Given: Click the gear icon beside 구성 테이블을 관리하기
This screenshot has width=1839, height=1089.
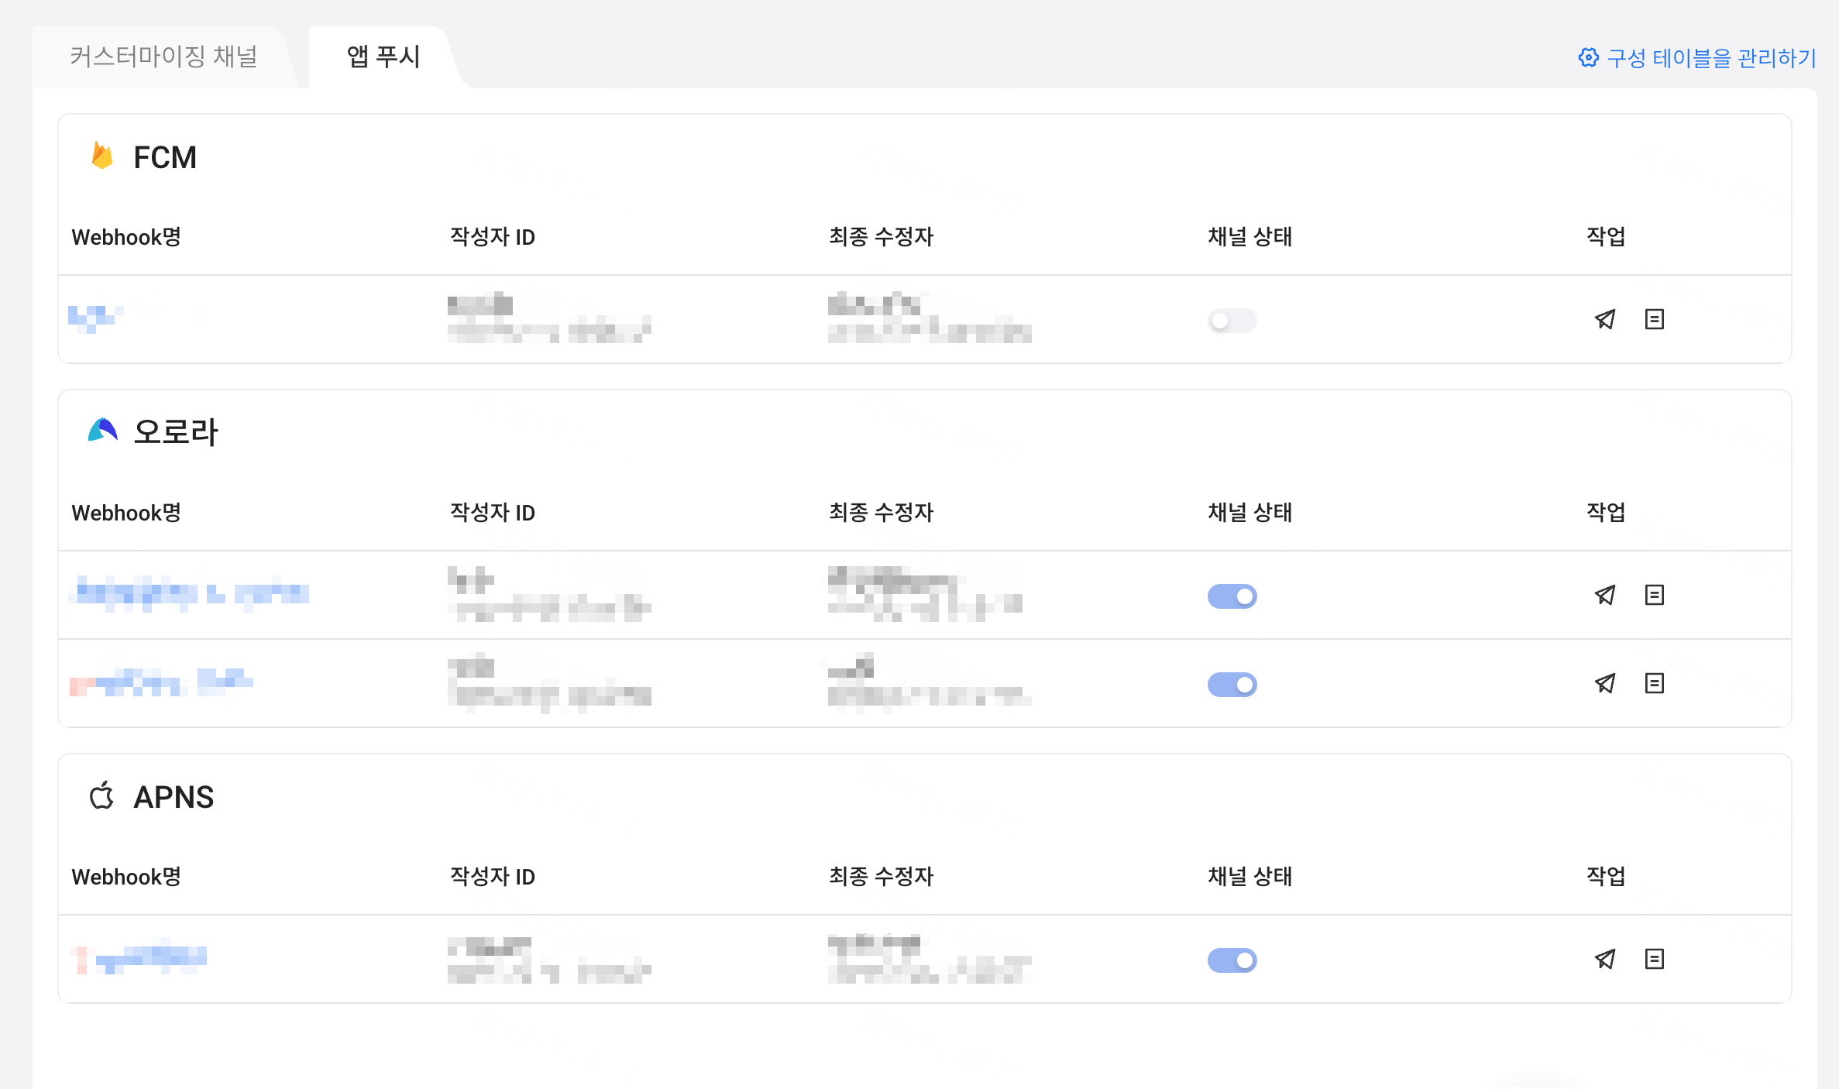Looking at the screenshot, I should (x=1588, y=58).
